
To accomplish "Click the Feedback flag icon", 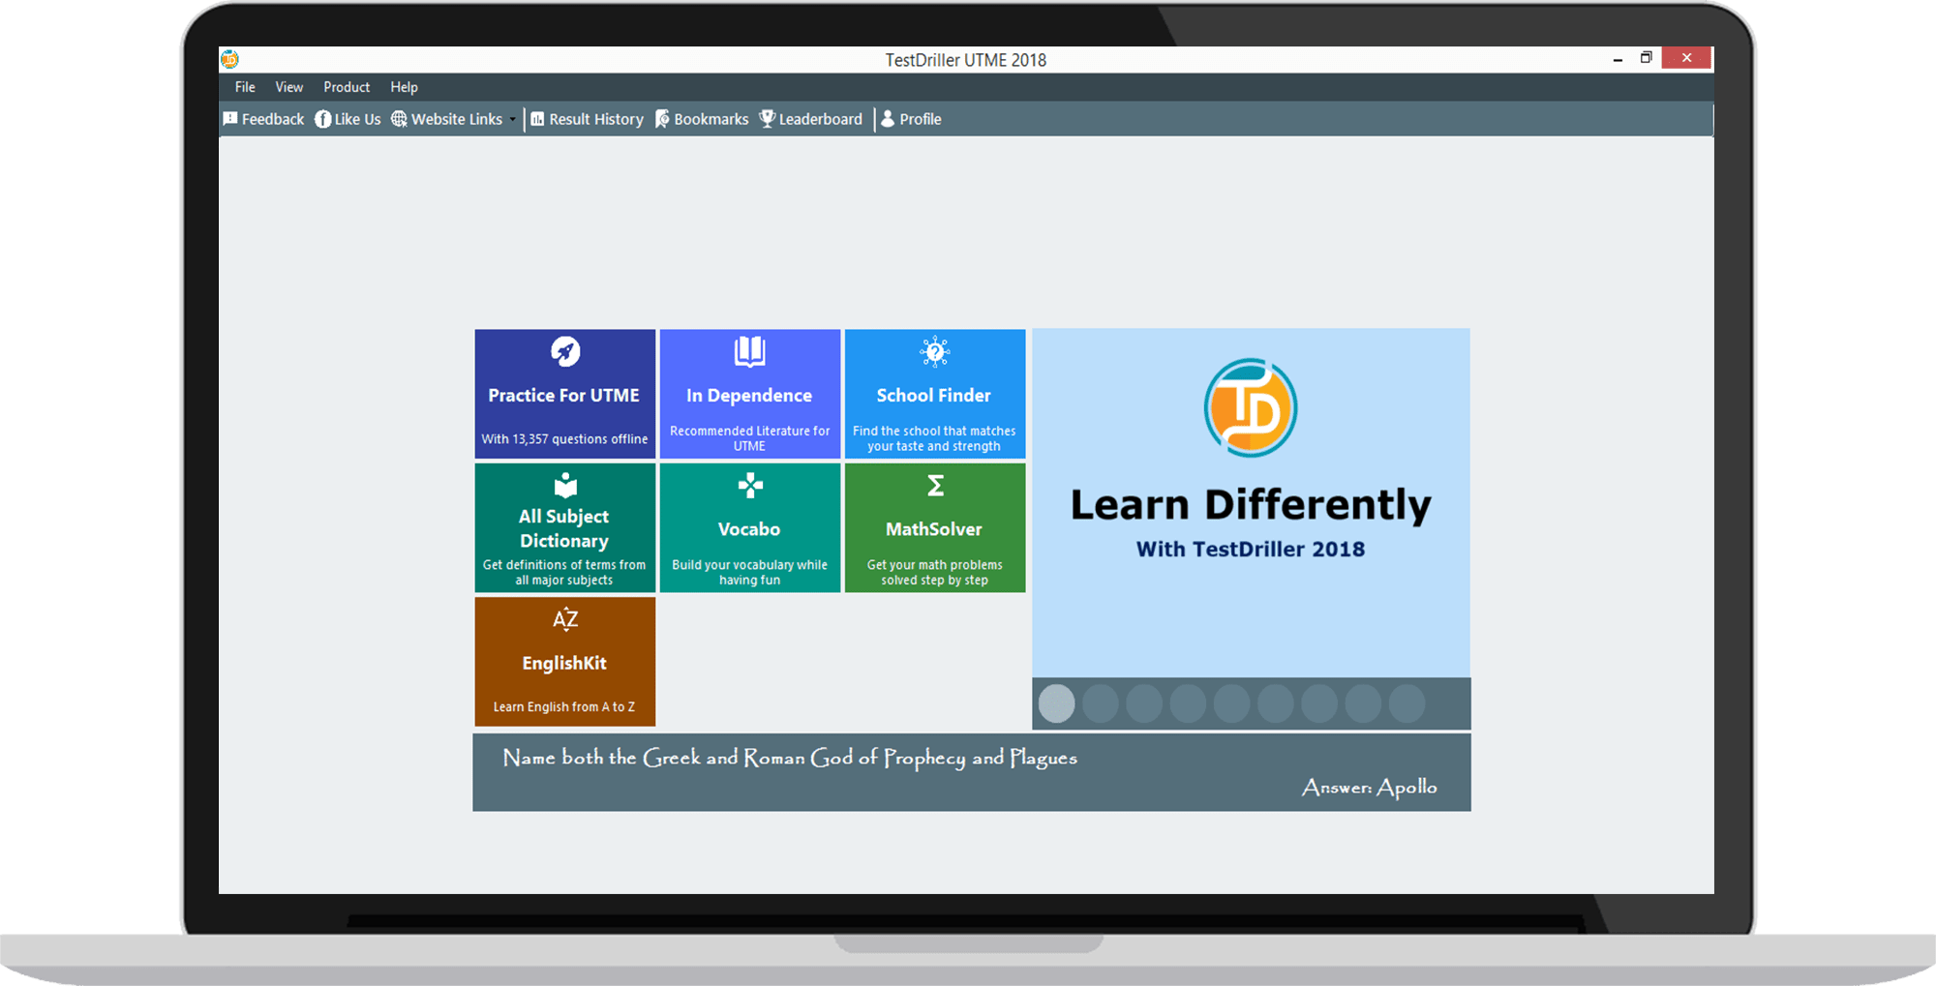I will coord(230,119).
